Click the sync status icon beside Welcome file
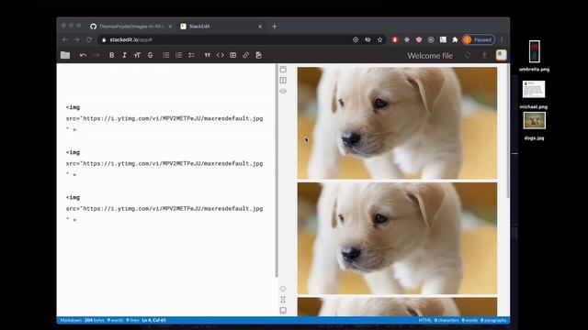This screenshot has height=330, width=588. (x=468, y=55)
